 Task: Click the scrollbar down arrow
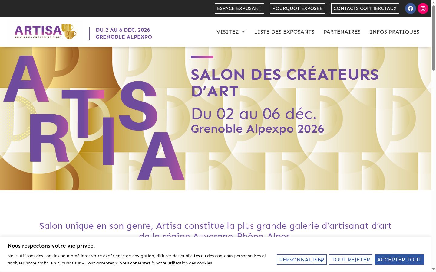pyautogui.click(x=434, y=269)
